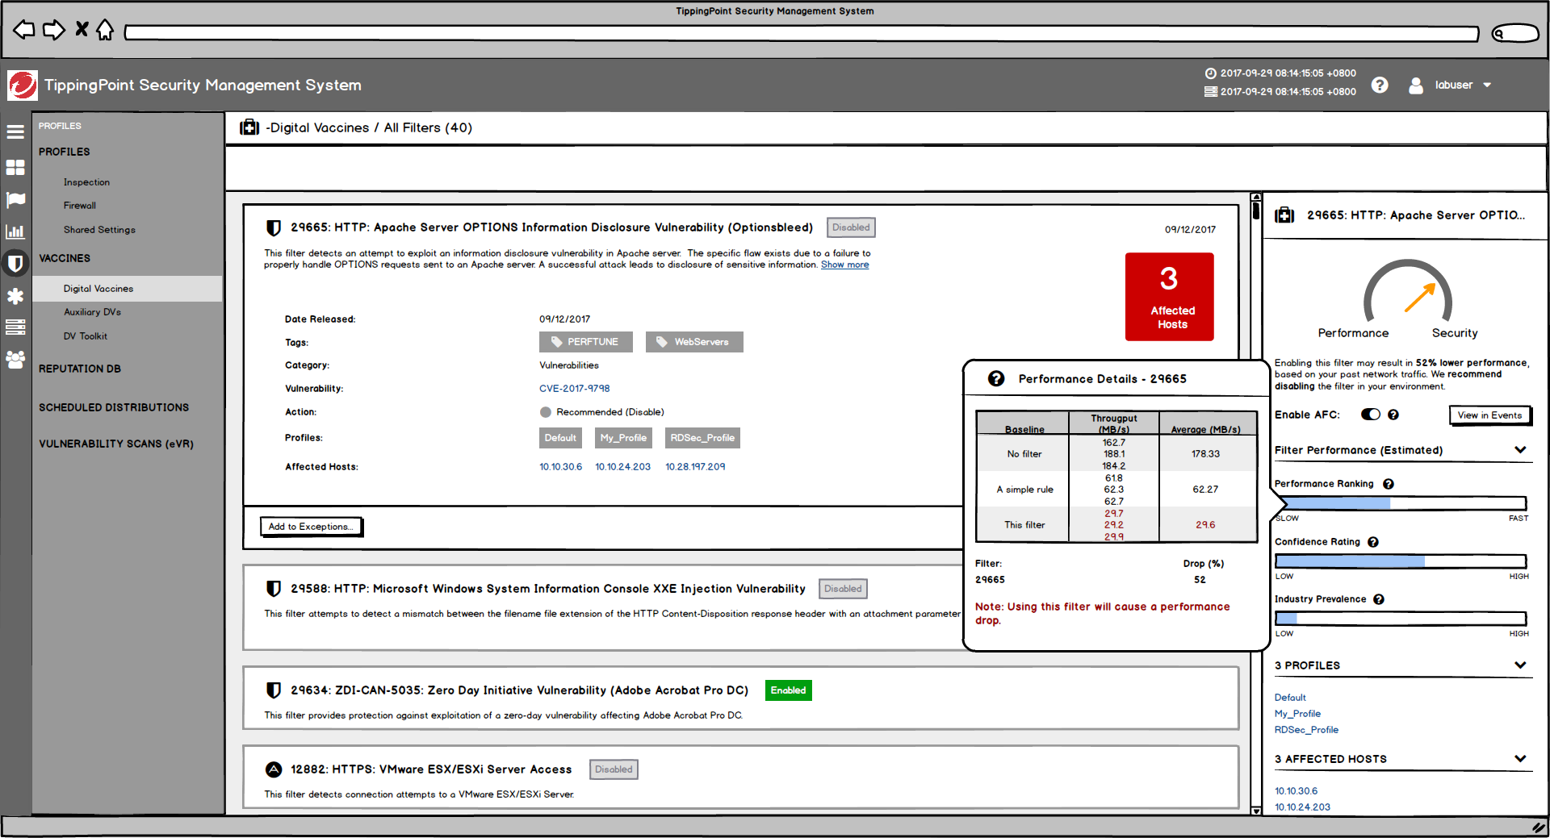The width and height of the screenshot is (1550, 838).
Task: Click the shield icon of filter 29665
Action: 274,227
